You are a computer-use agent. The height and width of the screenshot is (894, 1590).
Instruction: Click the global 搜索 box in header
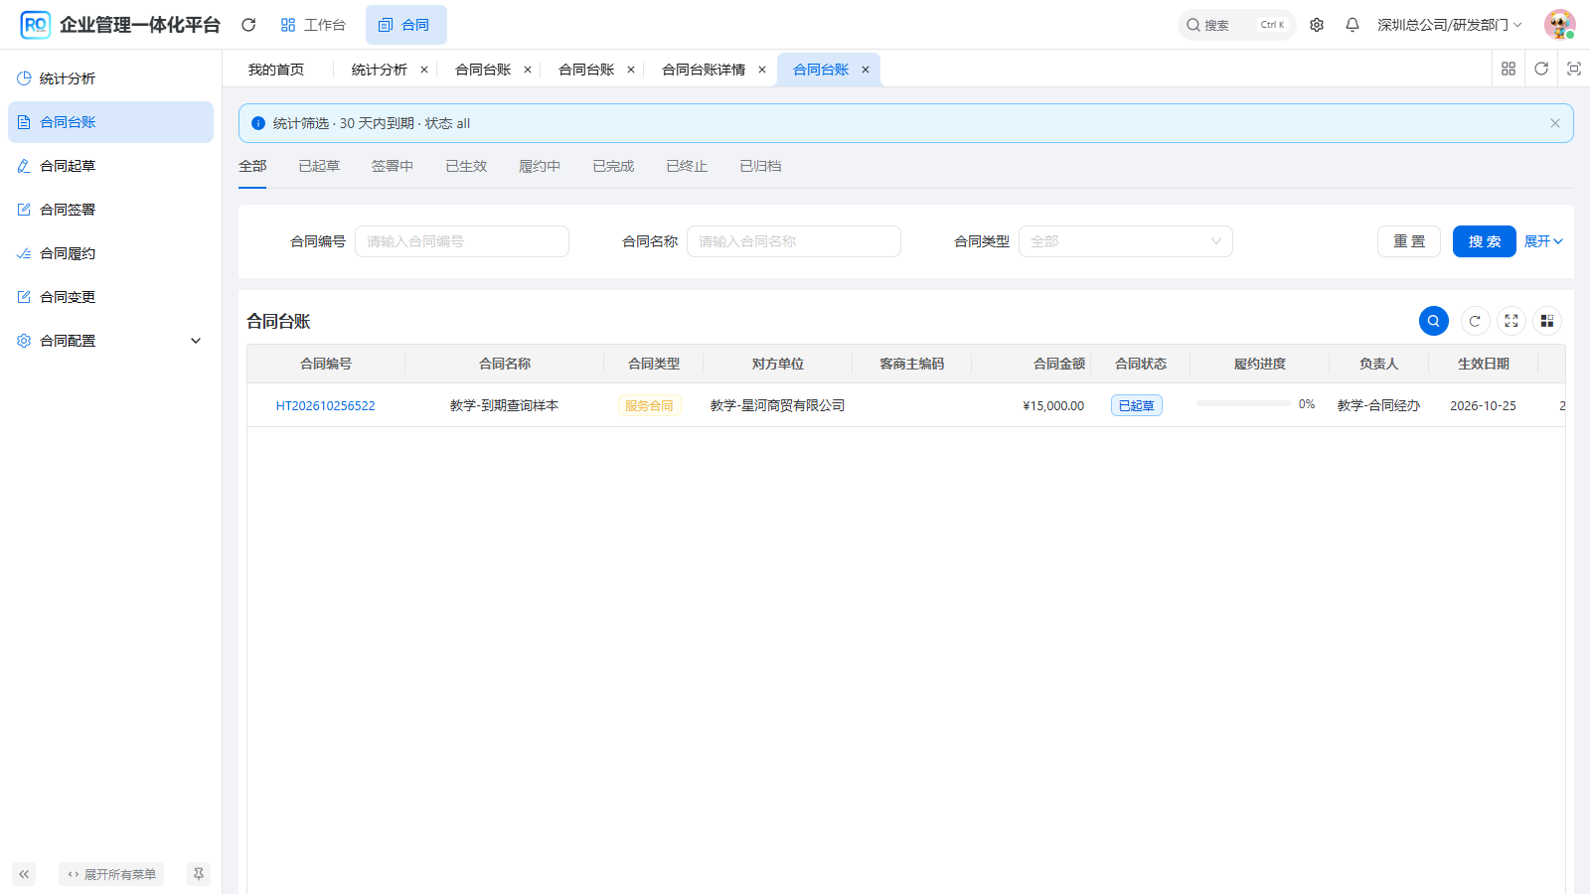[x=1236, y=25]
